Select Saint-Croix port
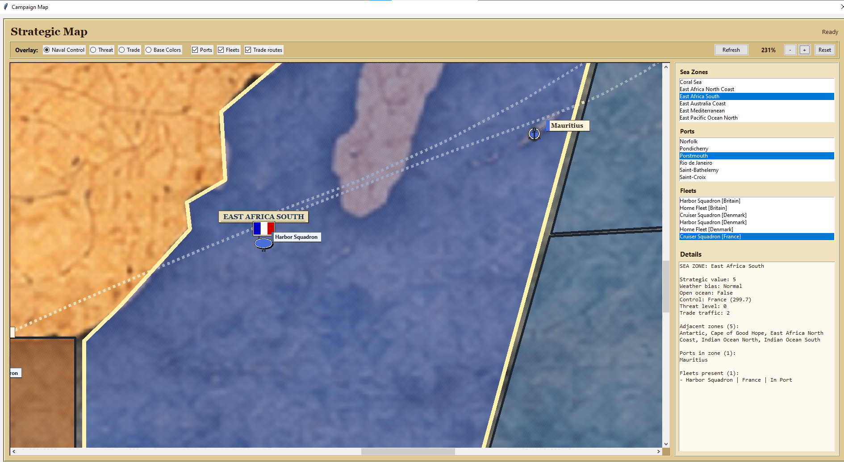 756,177
